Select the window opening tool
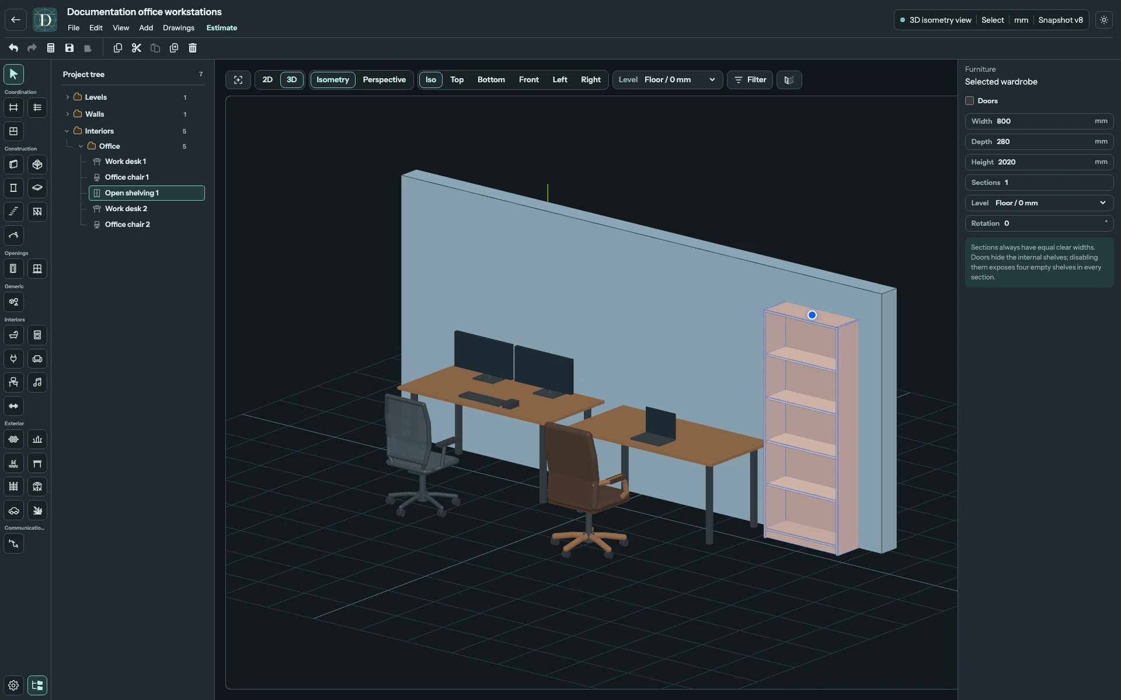The height and width of the screenshot is (700, 1121). pos(37,268)
